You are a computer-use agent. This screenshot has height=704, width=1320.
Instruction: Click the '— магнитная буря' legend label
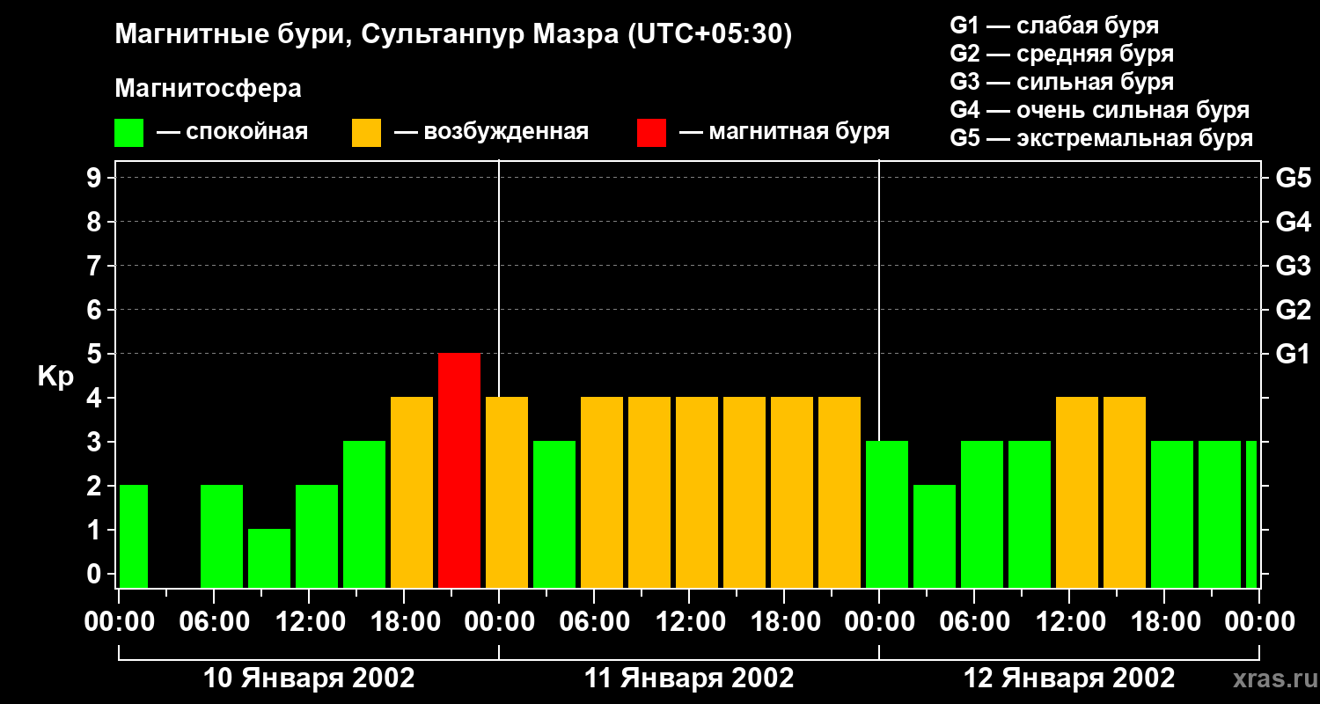pyautogui.click(x=784, y=132)
